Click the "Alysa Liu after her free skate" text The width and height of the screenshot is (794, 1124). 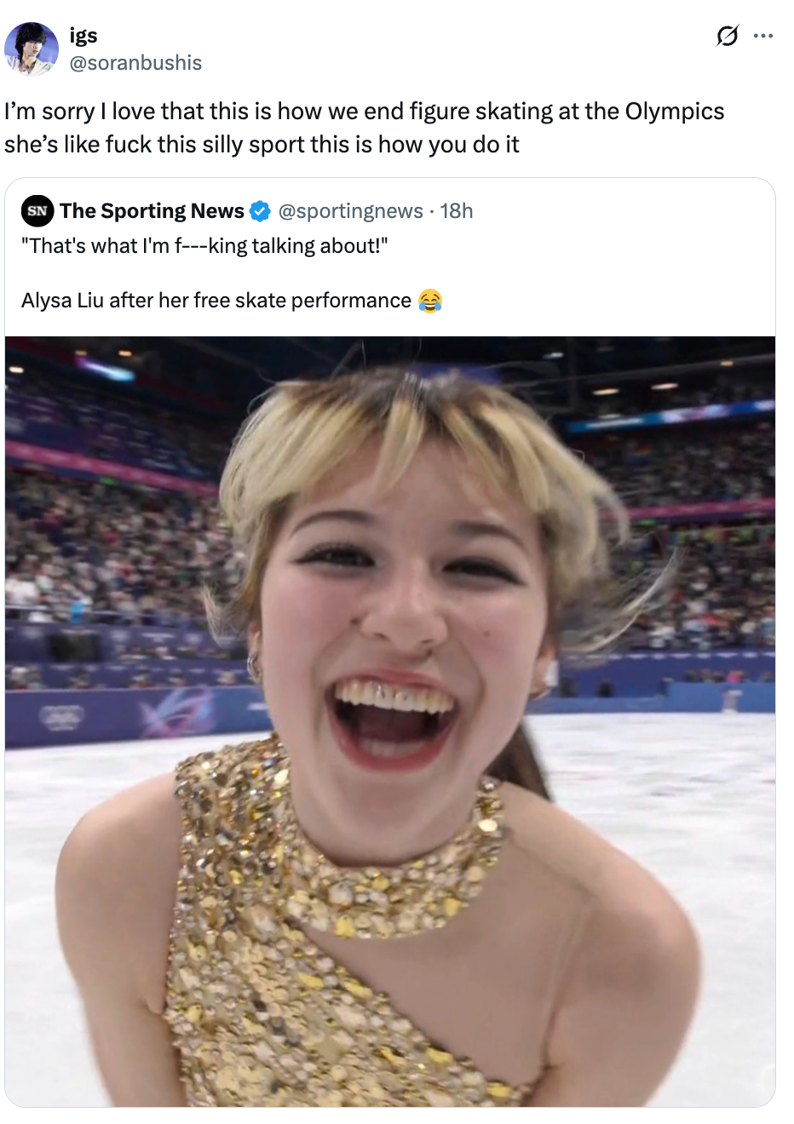(x=216, y=301)
